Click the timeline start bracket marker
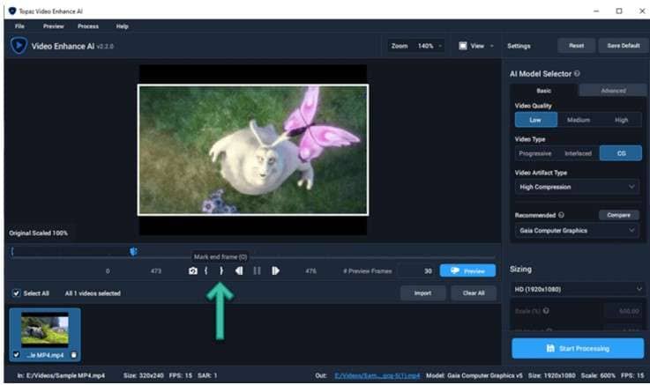This screenshot has width=650, height=385. (x=12, y=251)
